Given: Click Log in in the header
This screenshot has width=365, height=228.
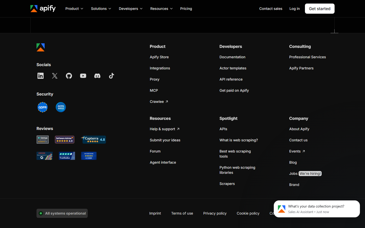Looking at the screenshot, I should (295, 9).
